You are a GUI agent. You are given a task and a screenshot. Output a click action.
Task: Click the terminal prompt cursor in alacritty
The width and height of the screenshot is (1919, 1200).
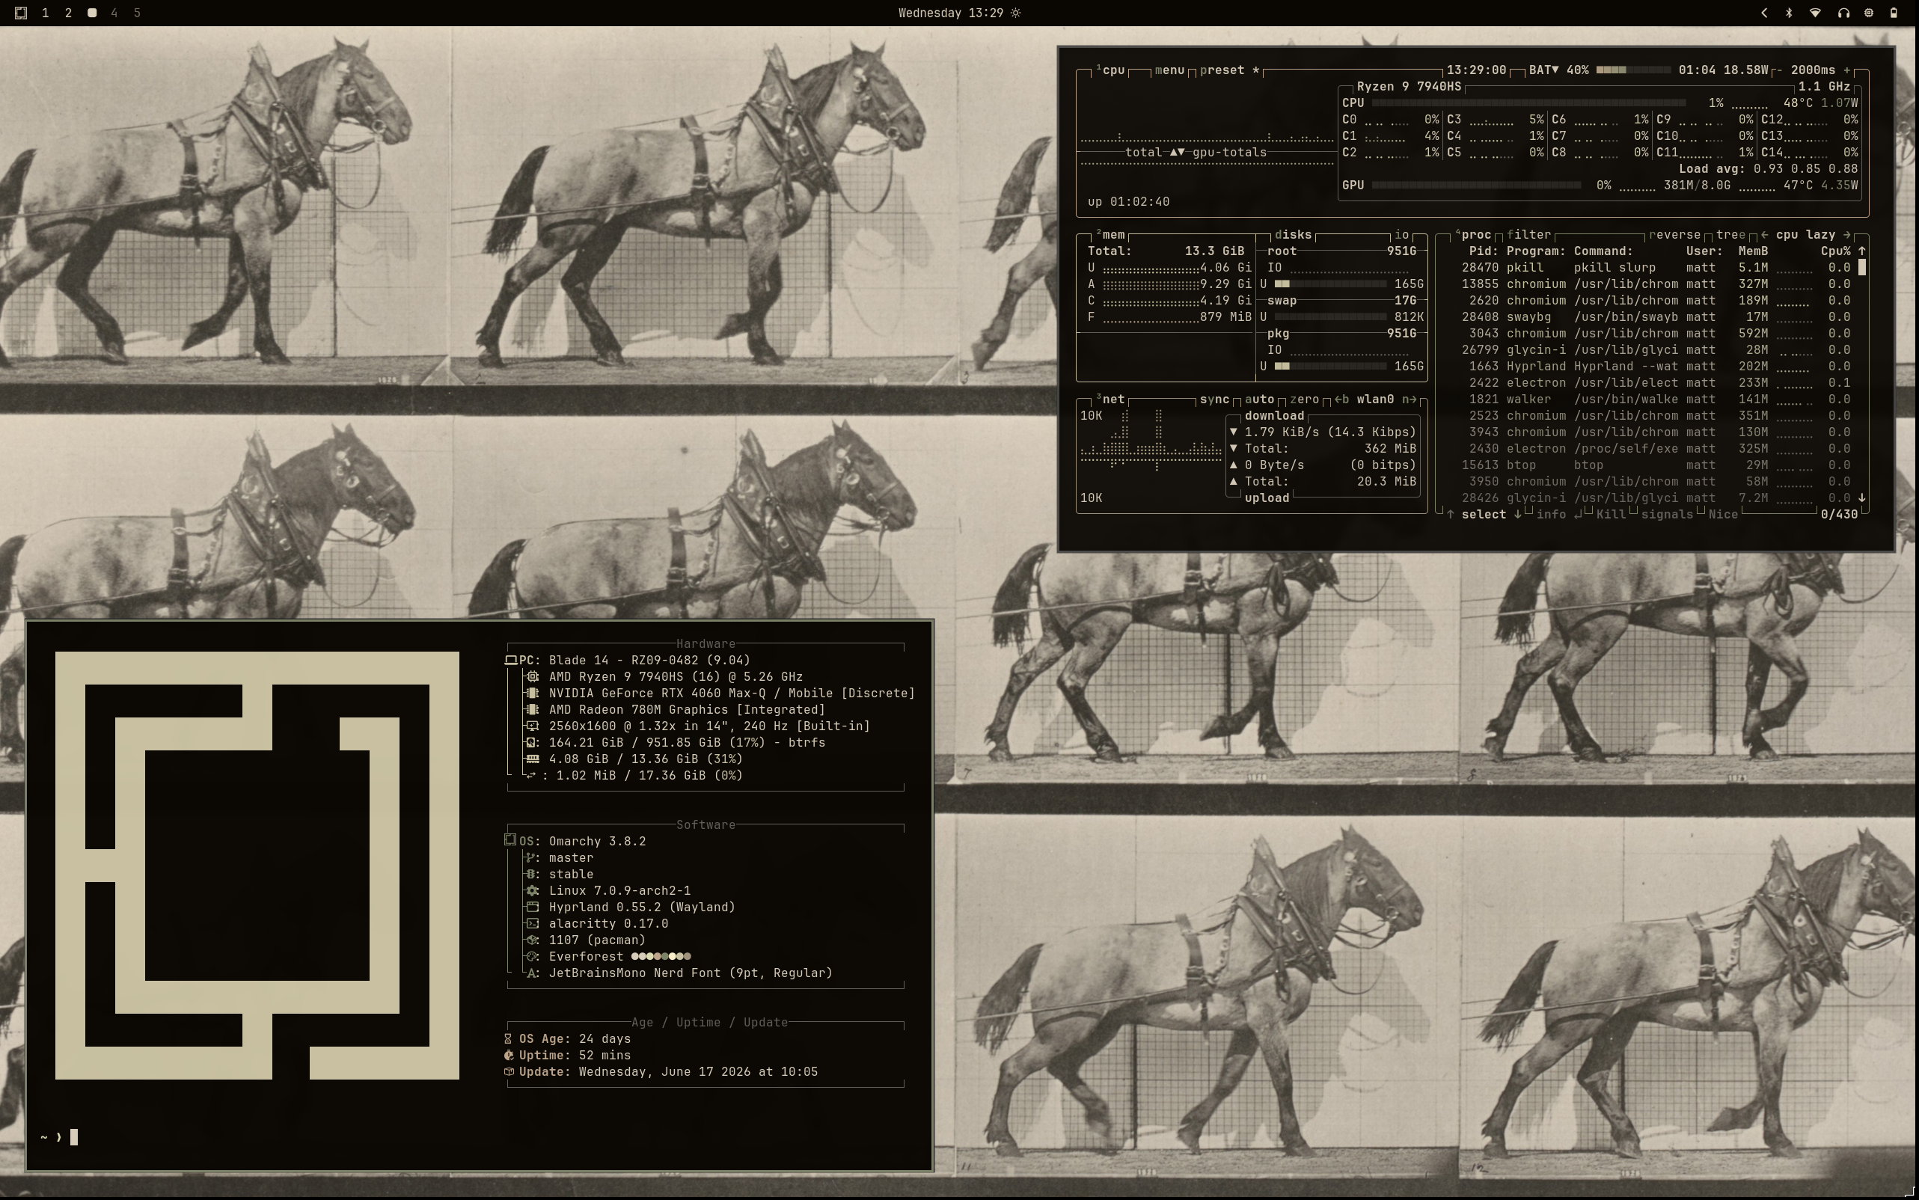tap(74, 1137)
